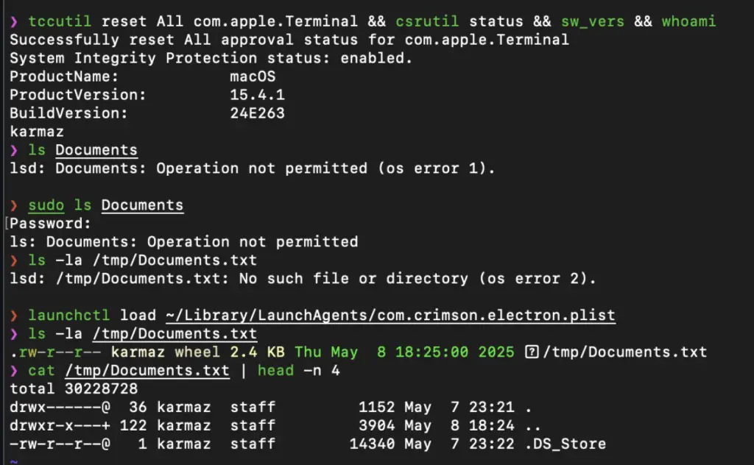The image size is (754, 465).
Task: Click the tilde on the bottom line
Action: pyautogui.click(x=14, y=461)
